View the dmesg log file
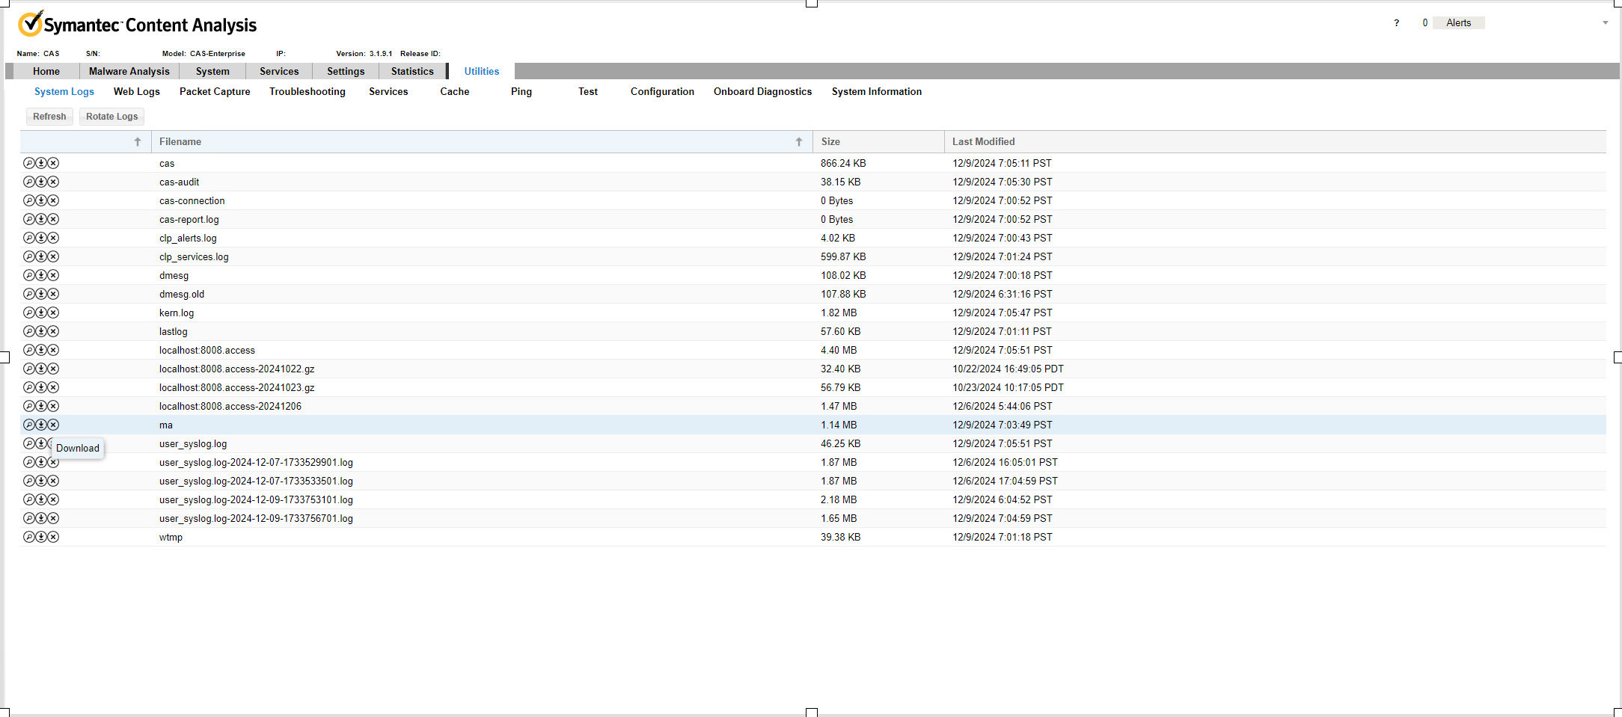The height and width of the screenshot is (717, 1622). pos(28,275)
